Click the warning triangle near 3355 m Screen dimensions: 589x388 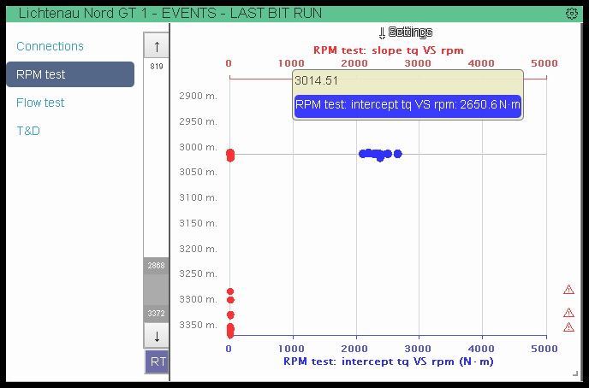point(568,327)
